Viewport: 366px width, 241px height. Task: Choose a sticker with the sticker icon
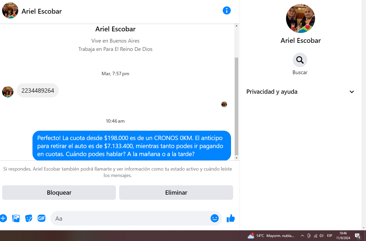29,218
